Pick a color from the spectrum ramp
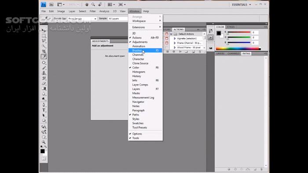Screen dimensions: 308x173 [x=238, y=49]
